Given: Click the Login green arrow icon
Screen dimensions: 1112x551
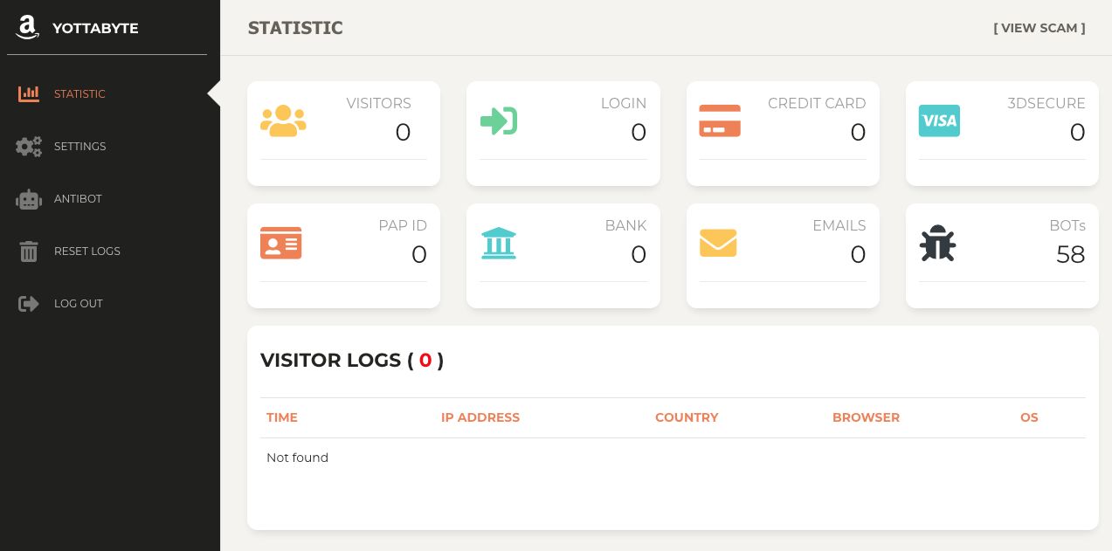Looking at the screenshot, I should point(499,121).
